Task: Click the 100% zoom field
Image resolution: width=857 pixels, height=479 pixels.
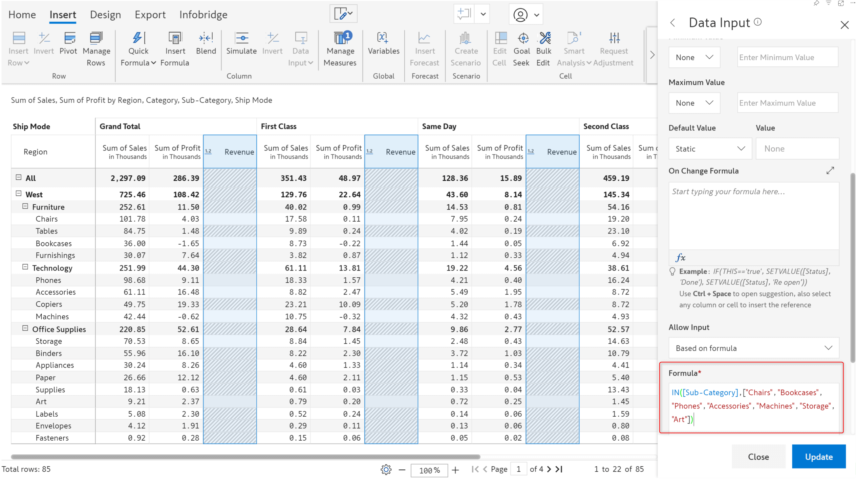Action: pyautogui.click(x=429, y=470)
